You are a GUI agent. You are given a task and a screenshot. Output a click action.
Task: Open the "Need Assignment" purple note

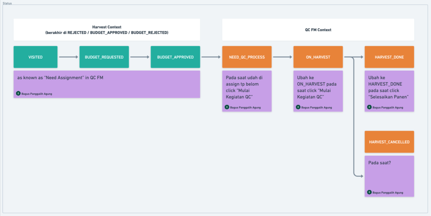pyautogui.click(x=107, y=84)
